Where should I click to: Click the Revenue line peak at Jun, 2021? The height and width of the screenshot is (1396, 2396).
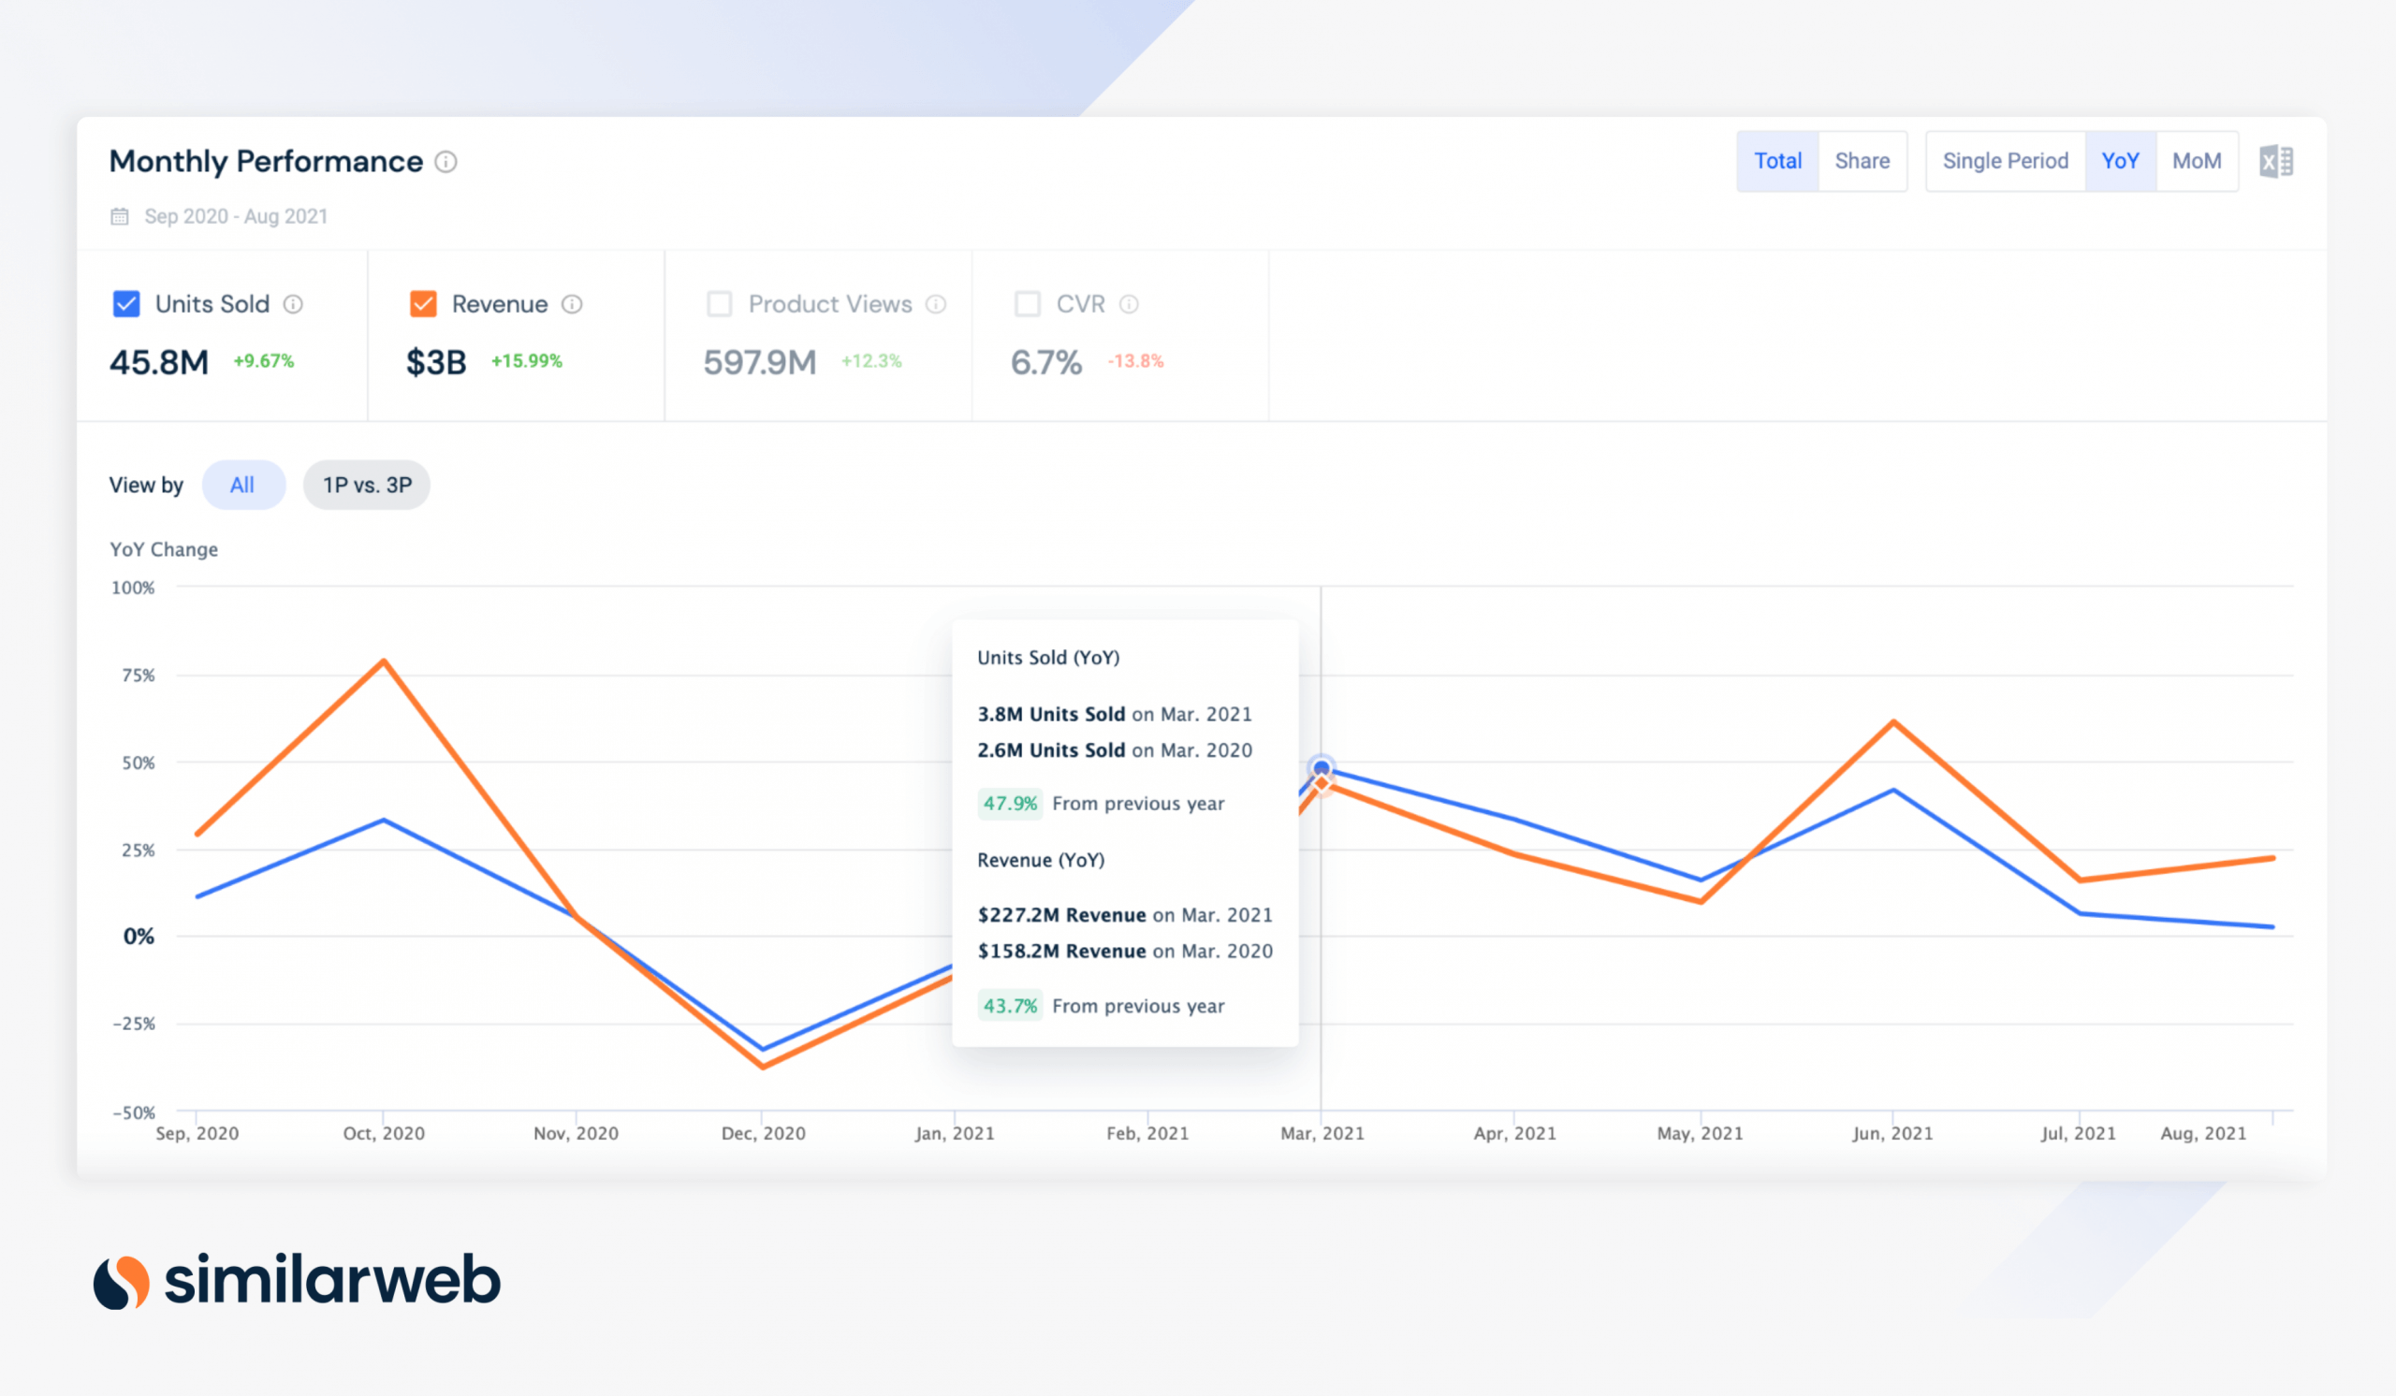pyautogui.click(x=1893, y=722)
